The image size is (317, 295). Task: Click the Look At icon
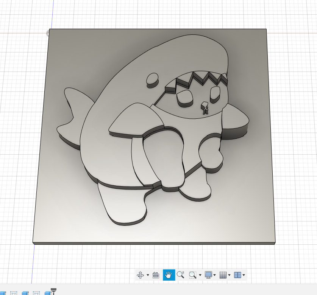coord(156,275)
